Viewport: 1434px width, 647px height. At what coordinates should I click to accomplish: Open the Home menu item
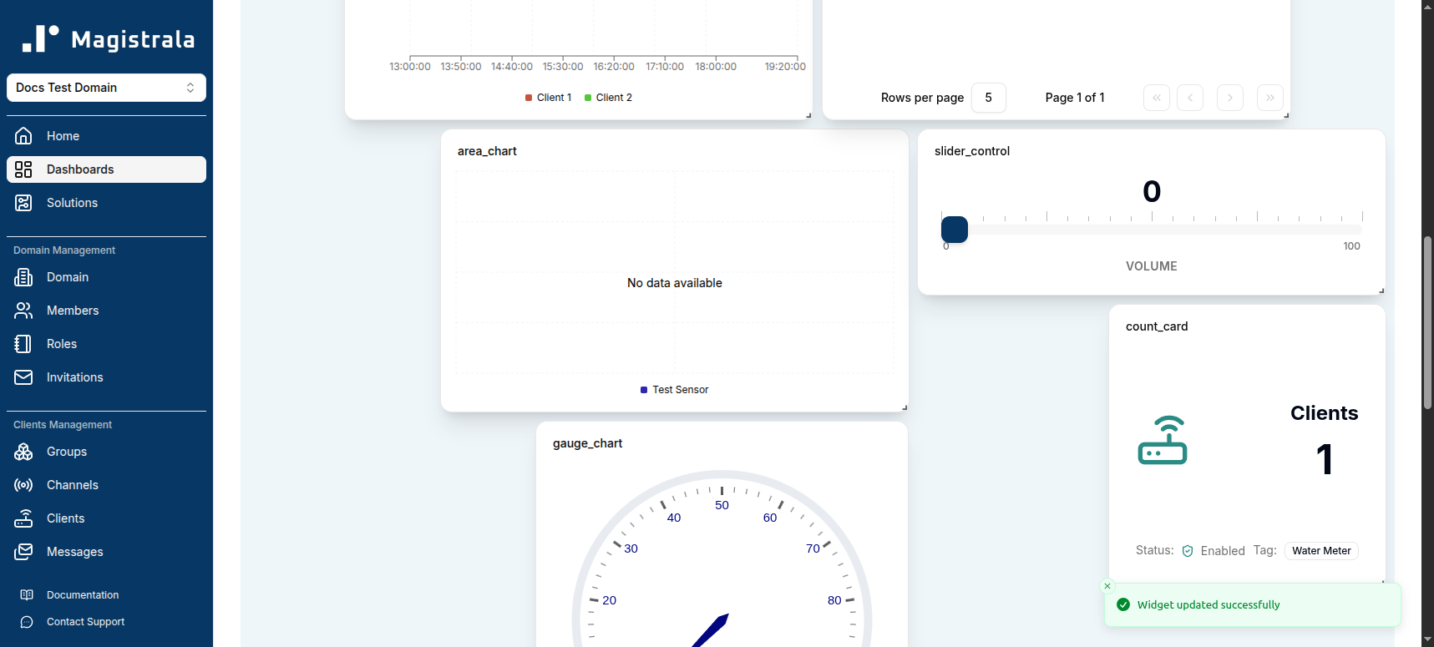[106, 136]
